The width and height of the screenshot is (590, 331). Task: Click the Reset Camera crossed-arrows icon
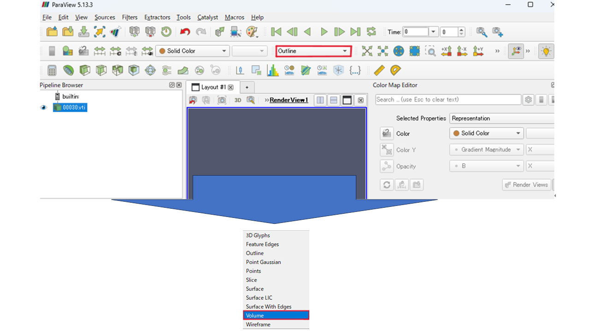367,51
